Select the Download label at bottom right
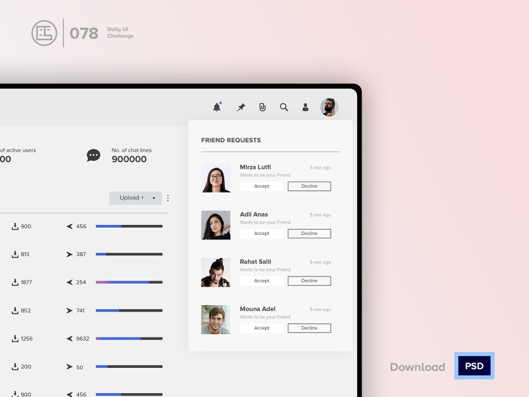This screenshot has width=529, height=397. (x=417, y=367)
